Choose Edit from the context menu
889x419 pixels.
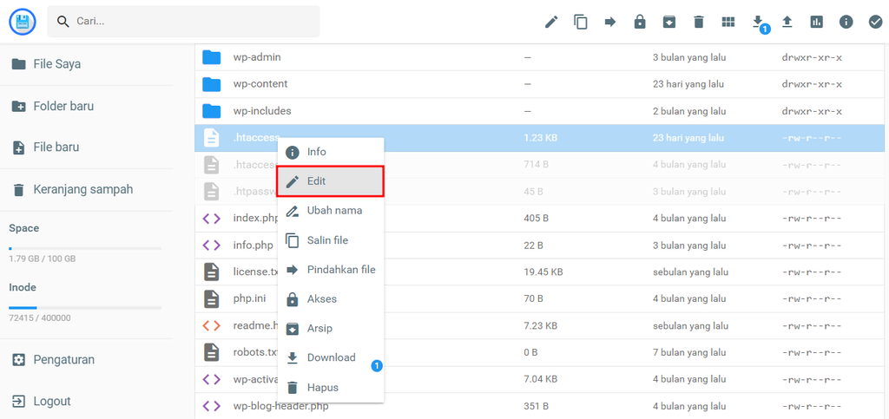pyautogui.click(x=331, y=181)
